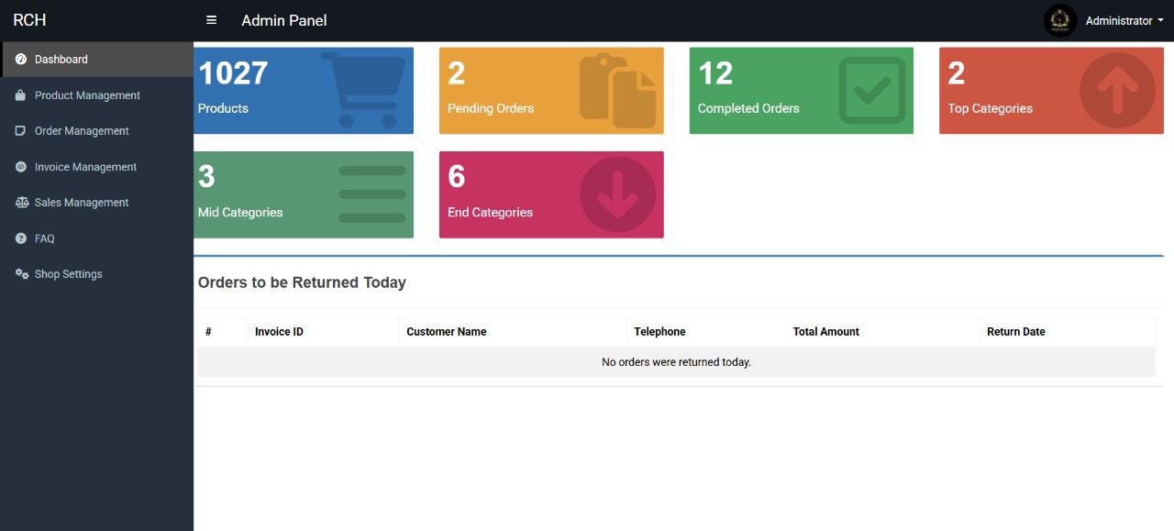Open Invoice Management in the sidebar
This screenshot has height=531, width=1174.
tap(85, 167)
